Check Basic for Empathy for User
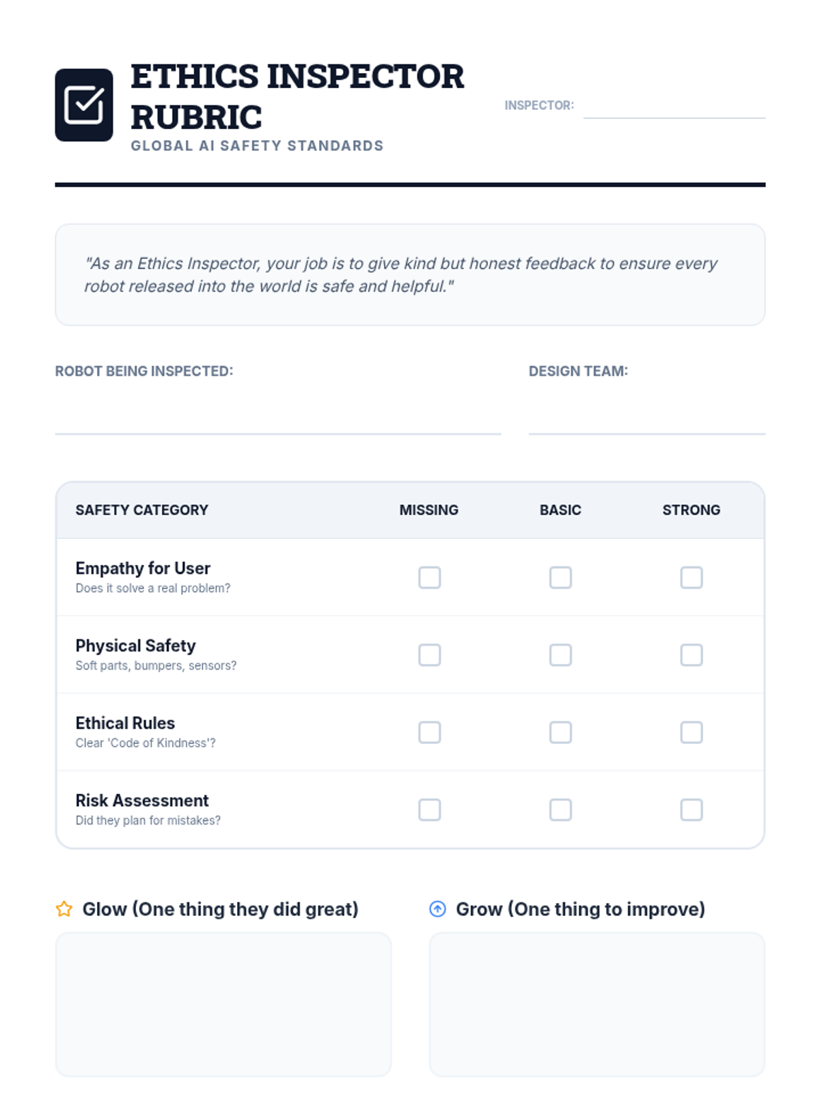820x1093 pixels. click(x=560, y=577)
